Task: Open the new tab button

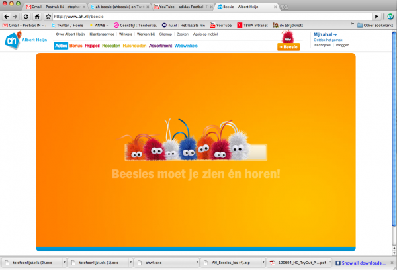Action: (x=285, y=7)
